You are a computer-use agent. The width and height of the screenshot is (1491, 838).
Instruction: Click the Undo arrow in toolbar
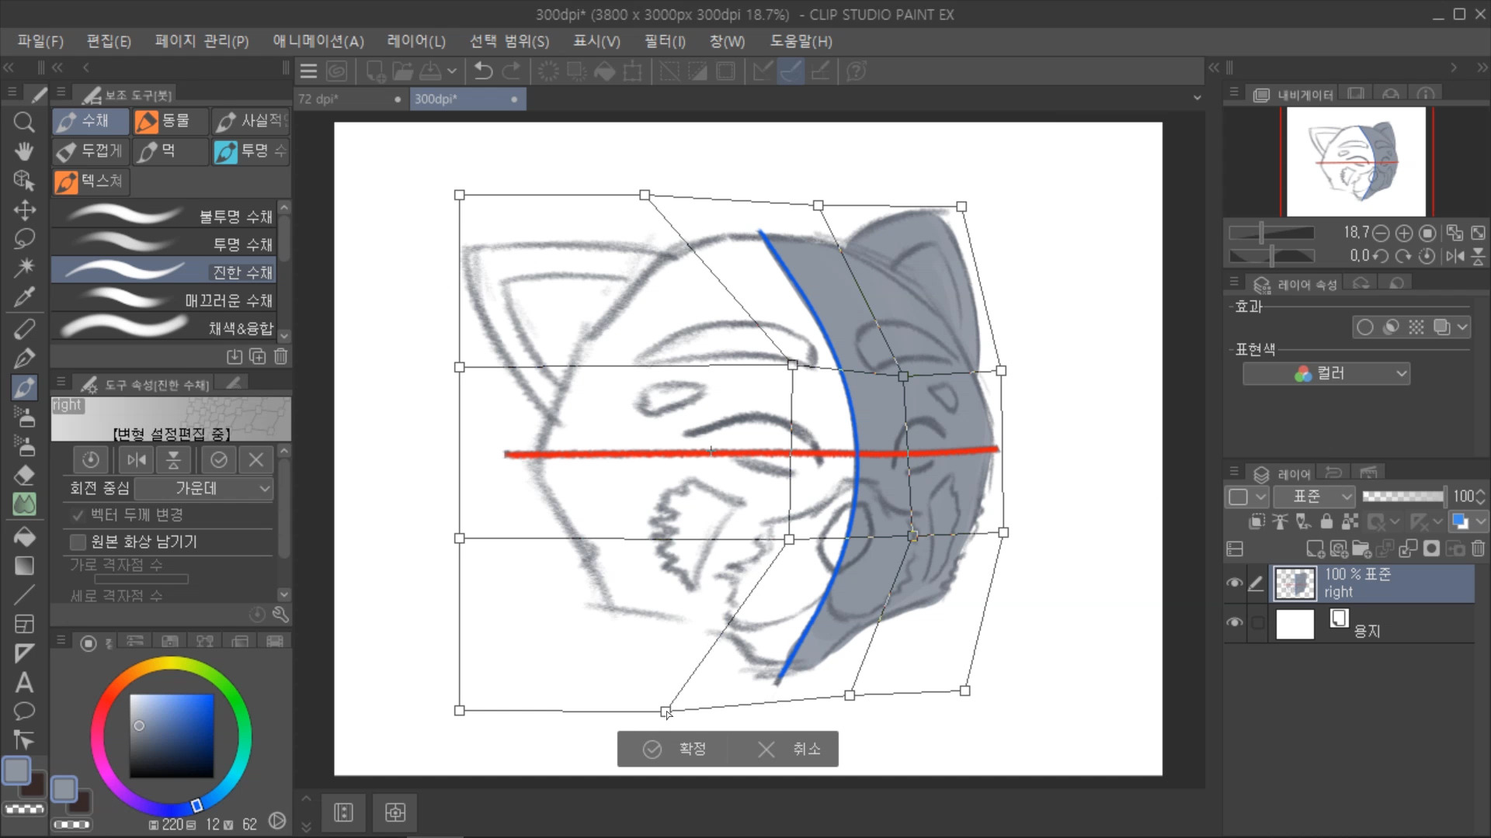pos(483,71)
